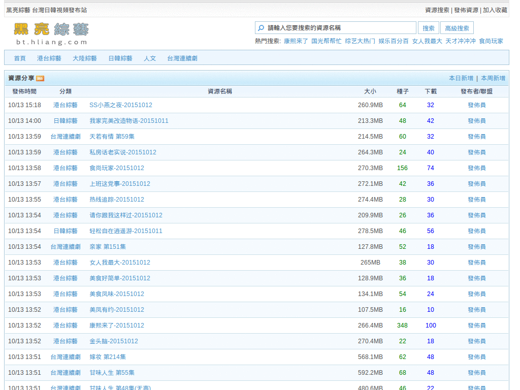Search hot keyword 女人我最大

427,41
